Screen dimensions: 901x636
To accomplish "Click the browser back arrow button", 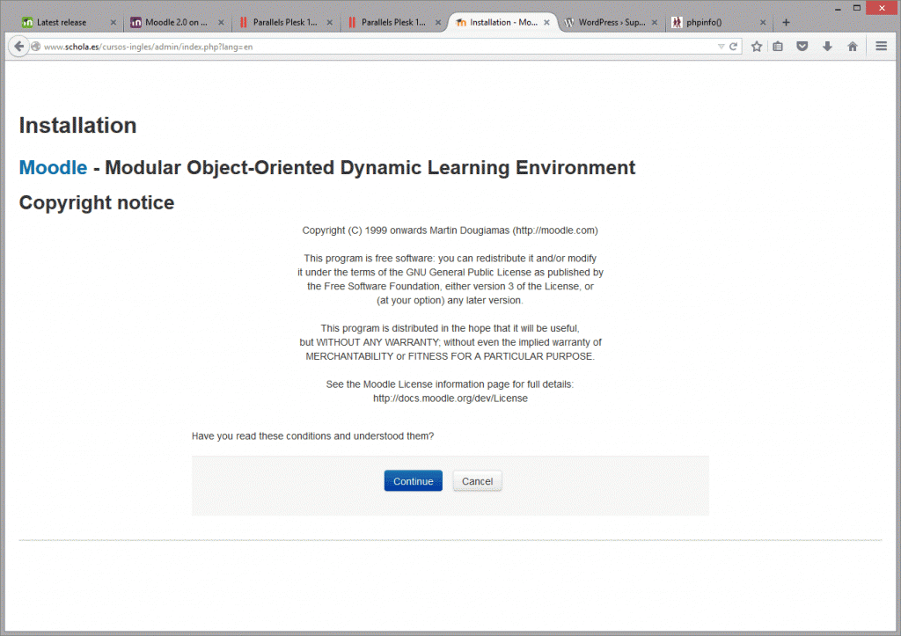I will click(19, 47).
